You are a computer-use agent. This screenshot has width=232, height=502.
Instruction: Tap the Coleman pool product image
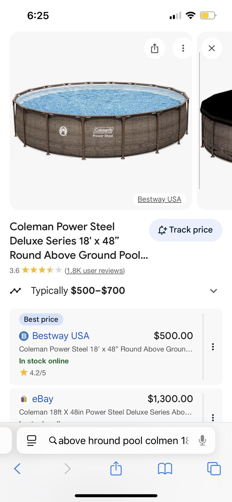101,120
